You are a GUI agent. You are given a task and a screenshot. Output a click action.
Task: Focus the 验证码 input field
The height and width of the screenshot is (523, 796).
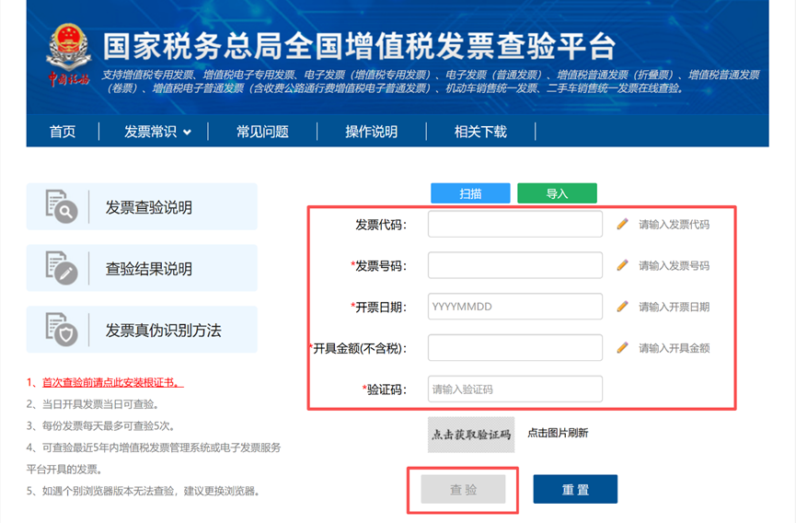(515, 389)
